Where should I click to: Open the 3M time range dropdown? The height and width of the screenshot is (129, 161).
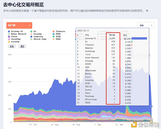tap(146, 25)
